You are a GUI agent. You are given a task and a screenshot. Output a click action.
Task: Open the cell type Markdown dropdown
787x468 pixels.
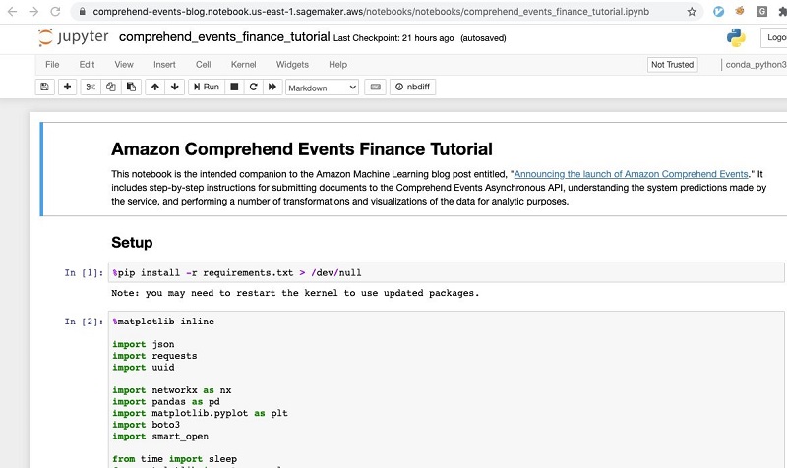coord(322,88)
